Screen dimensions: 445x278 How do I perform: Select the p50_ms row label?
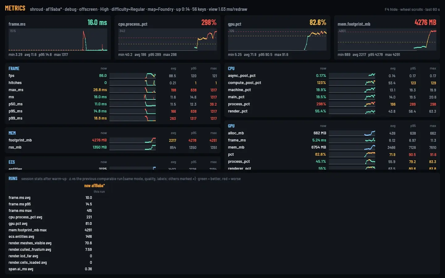(15, 104)
